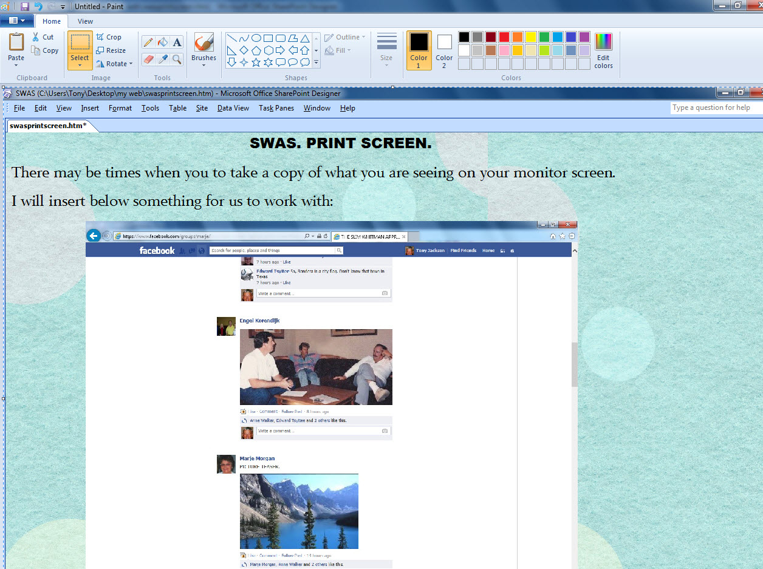This screenshot has width=763, height=569.
Task: Open Task Panes menu in SharePoint Designer
Action: [x=276, y=108]
